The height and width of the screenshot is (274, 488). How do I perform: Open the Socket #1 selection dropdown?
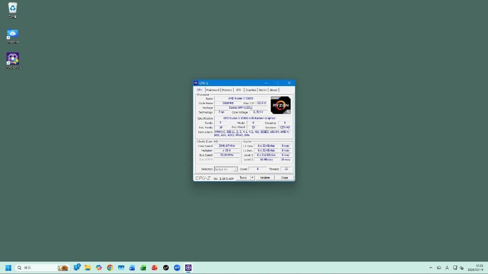pos(225,169)
